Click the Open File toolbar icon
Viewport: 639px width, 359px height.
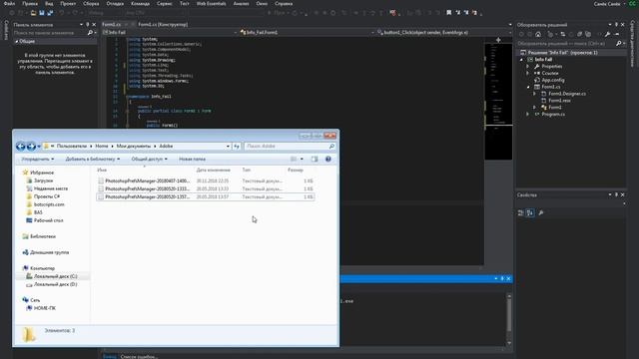coord(33,13)
